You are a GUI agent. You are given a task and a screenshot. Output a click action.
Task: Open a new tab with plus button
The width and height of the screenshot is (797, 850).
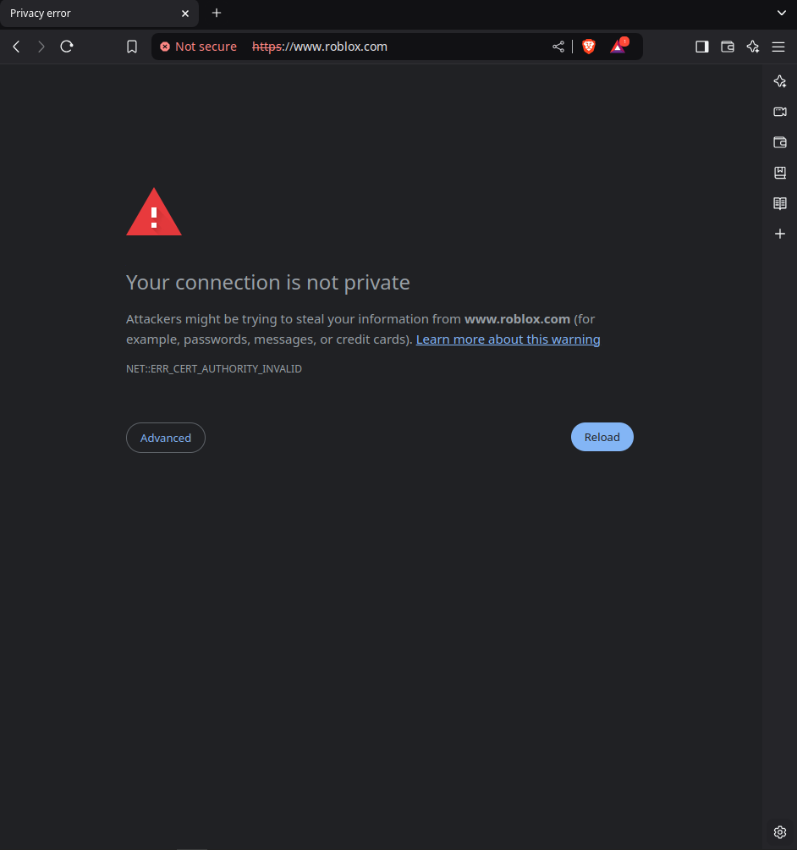click(x=217, y=13)
